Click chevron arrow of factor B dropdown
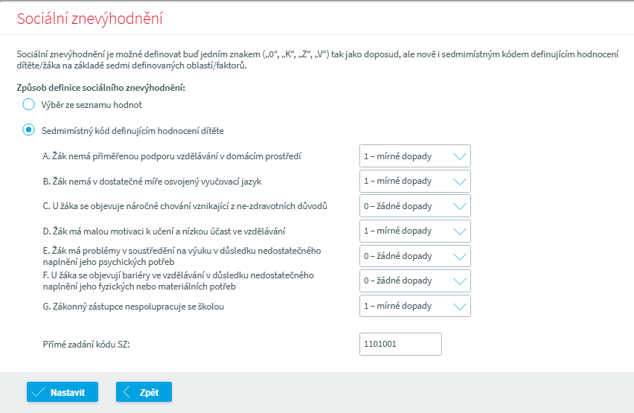 click(x=461, y=181)
